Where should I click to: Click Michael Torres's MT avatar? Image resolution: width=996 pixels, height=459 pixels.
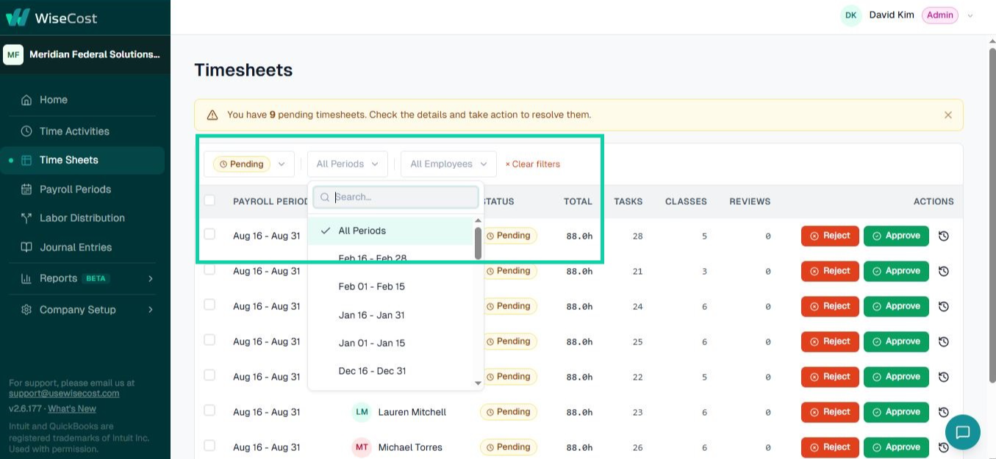tap(362, 447)
